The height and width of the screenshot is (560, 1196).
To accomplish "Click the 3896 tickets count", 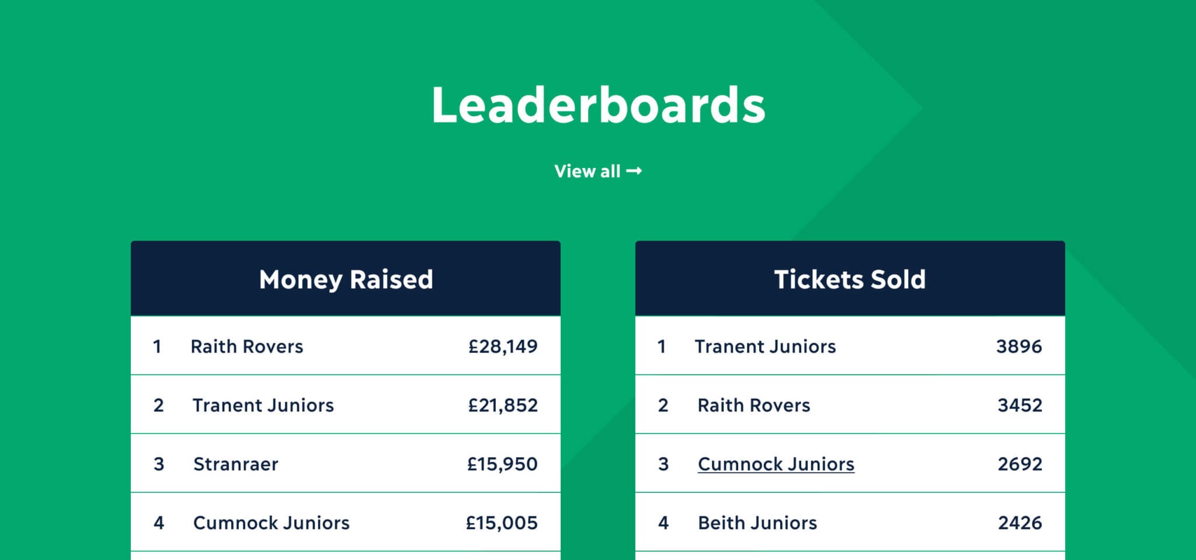I will 1019,346.
